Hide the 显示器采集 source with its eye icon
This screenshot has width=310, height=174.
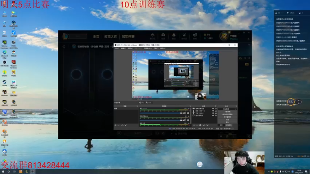[x=213, y=115]
